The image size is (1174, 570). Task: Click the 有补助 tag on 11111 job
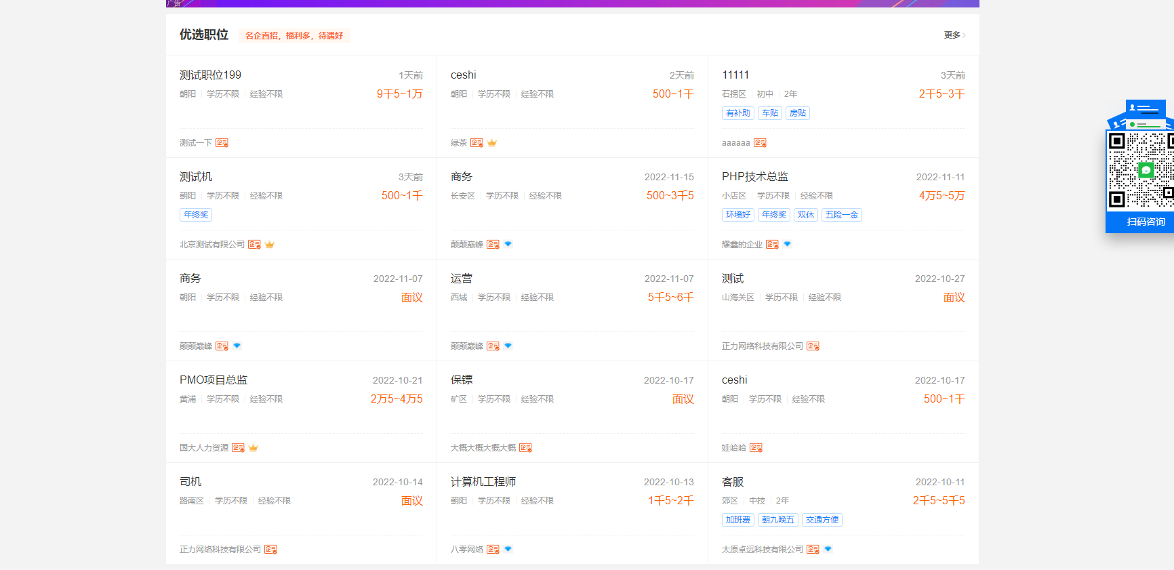pyautogui.click(x=738, y=113)
